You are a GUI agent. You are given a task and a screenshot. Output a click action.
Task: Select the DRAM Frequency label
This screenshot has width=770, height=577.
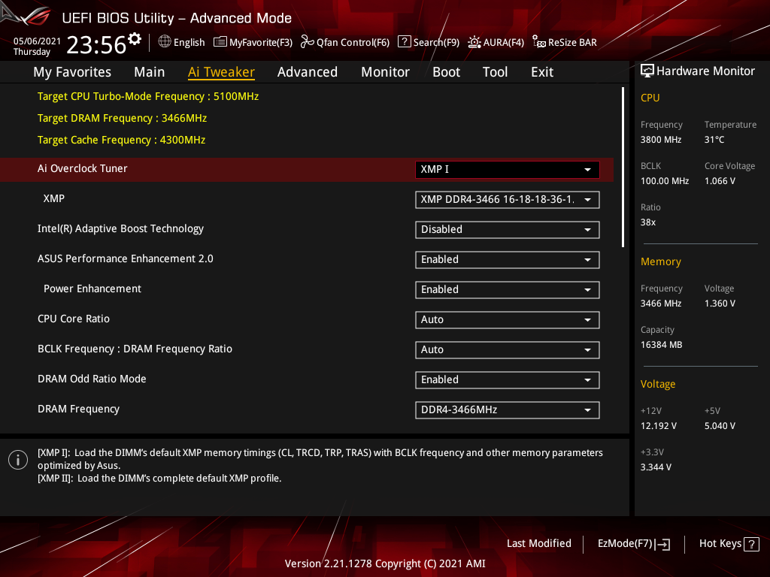pos(78,409)
